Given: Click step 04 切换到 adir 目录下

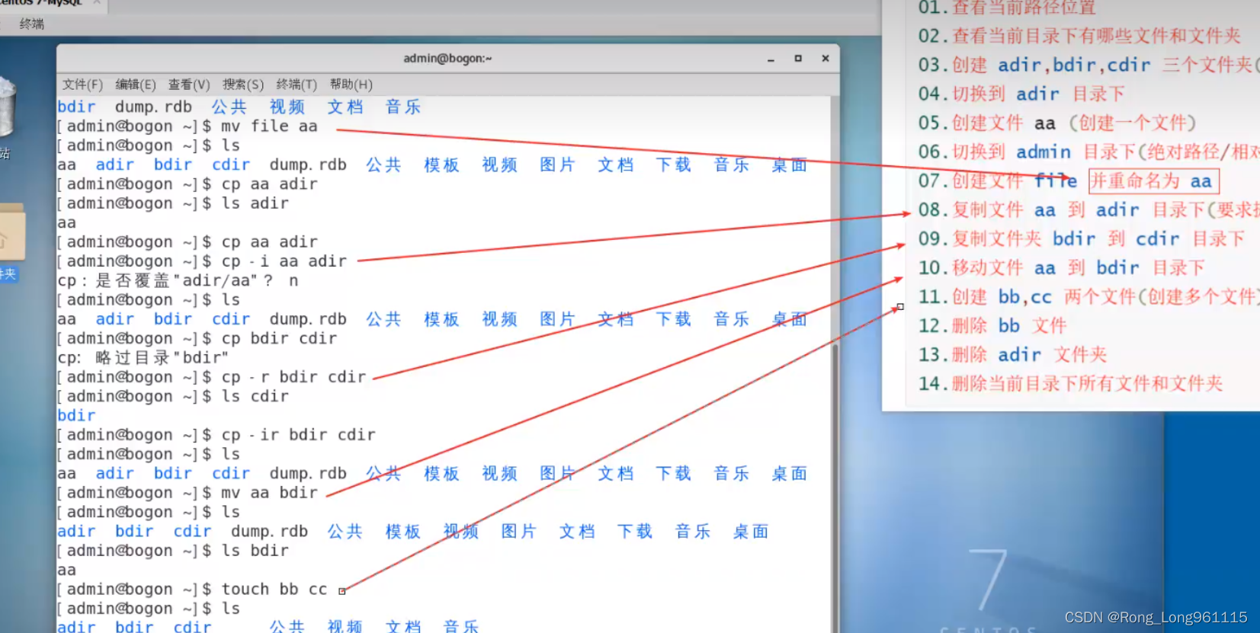Looking at the screenshot, I should [1021, 94].
